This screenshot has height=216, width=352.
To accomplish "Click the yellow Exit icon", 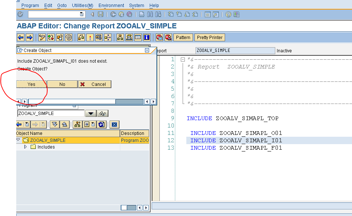I will coord(121,14).
